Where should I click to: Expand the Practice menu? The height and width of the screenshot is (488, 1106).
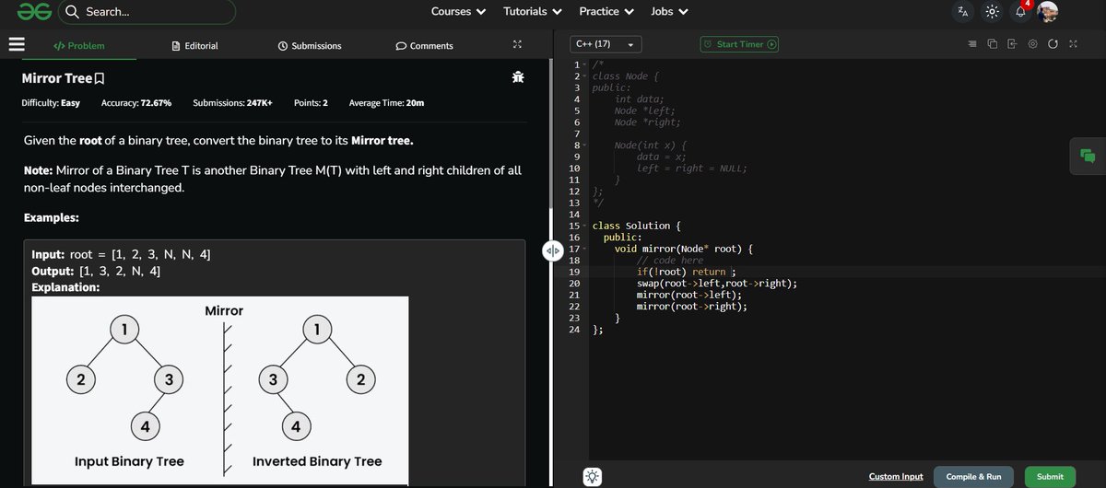(x=606, y=12)
